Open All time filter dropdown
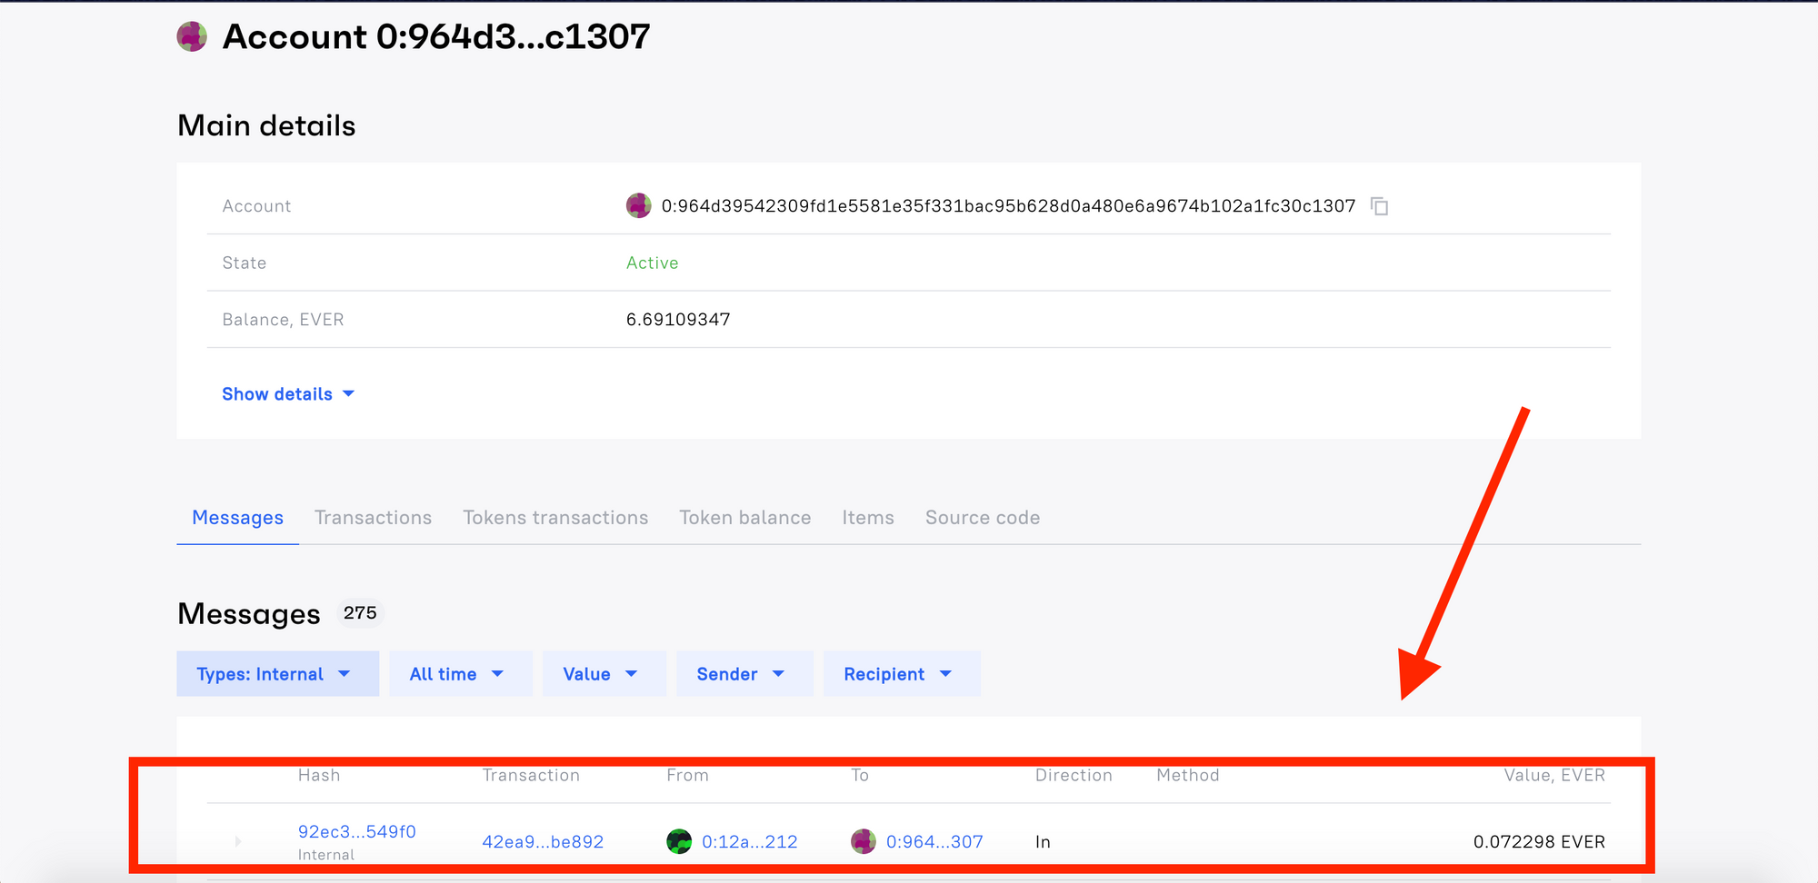The height and width of the screenshot is (883, 1818). click(x=461, y=674)
